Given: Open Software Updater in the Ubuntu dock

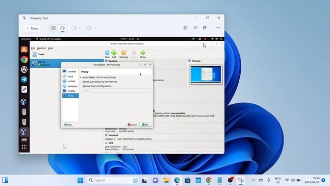Looking at the screenshot, I should pyautogui.click(x=24, y=69).
